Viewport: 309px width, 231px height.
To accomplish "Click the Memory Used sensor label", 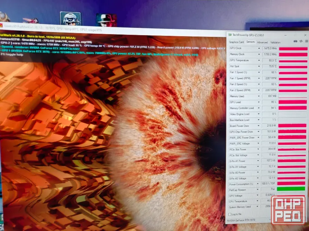I will 237,96.
